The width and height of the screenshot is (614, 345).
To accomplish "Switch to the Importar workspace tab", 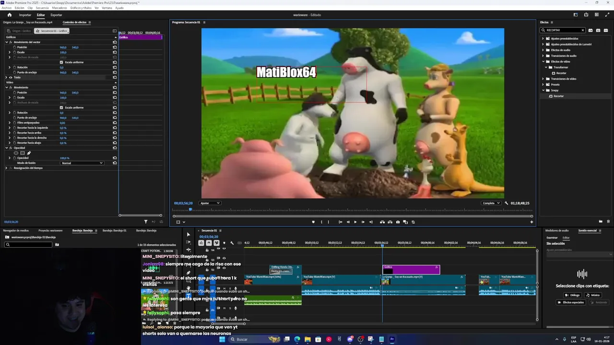I will click(25, 15).
